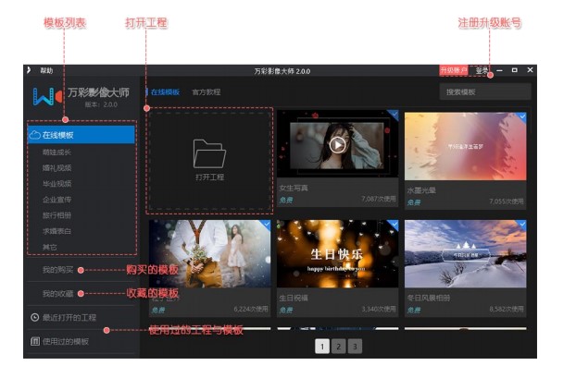Focus the 搜索模板 search field
This screenshot has width=576, height=366.
(x=485, y=91)
